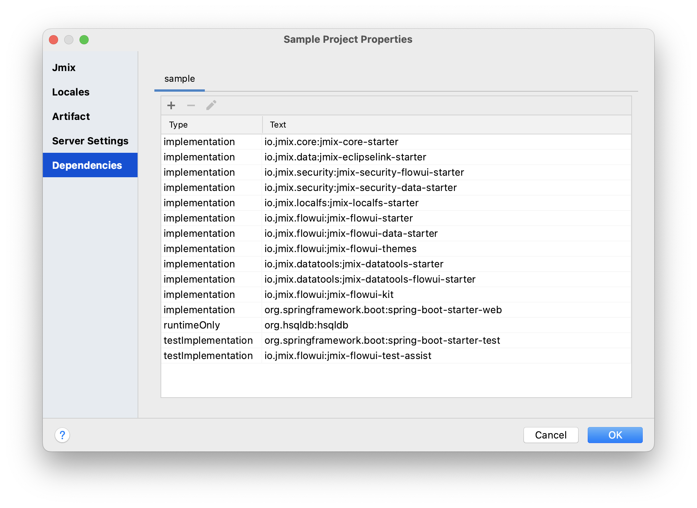
Task: Select org.hsqldb:hsqldb dependency
Action: [396, 325]
